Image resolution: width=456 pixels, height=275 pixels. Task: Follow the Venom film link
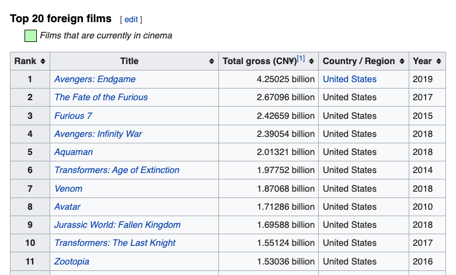(68, 189)
